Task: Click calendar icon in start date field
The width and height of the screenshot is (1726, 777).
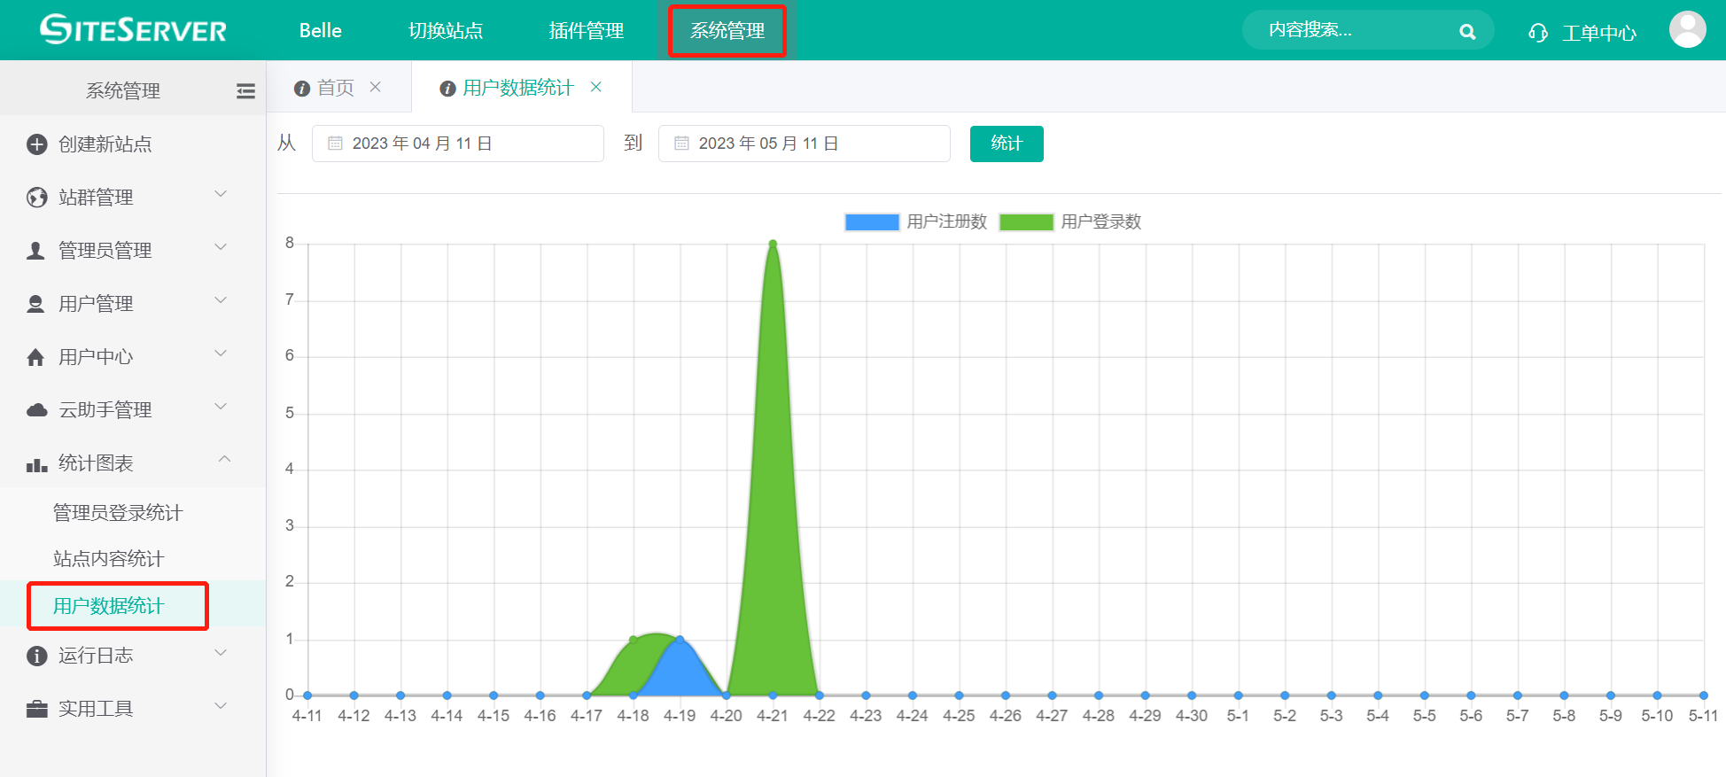Action: coord(335,144)
